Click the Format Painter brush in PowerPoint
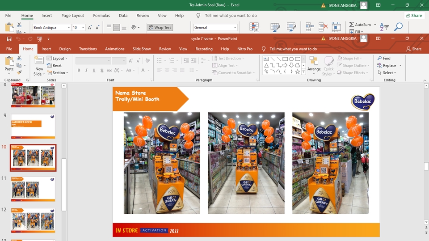 19,72
